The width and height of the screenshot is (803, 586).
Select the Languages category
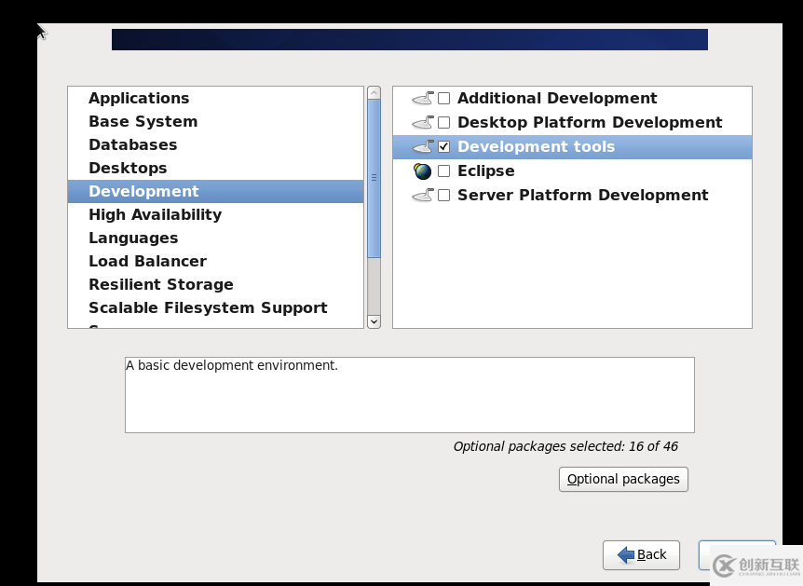(x=215, y=238)
